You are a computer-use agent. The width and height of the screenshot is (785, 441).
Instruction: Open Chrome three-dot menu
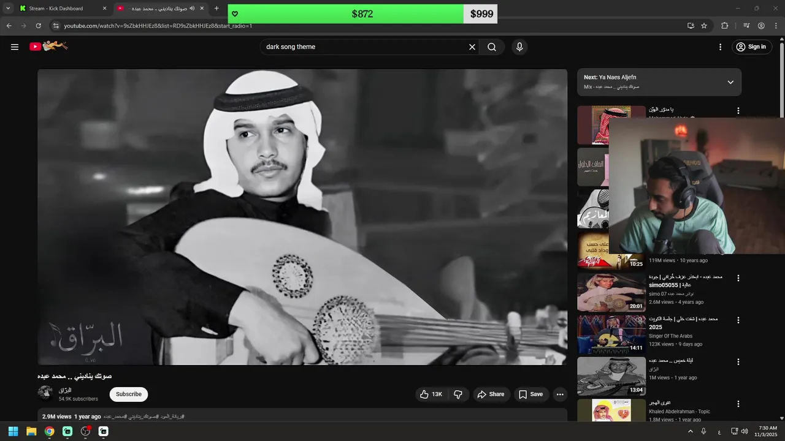pyautogui.click(x=776, y=26)
